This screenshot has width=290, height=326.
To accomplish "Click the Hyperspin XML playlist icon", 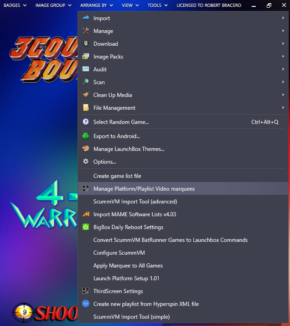I will 86,304.
